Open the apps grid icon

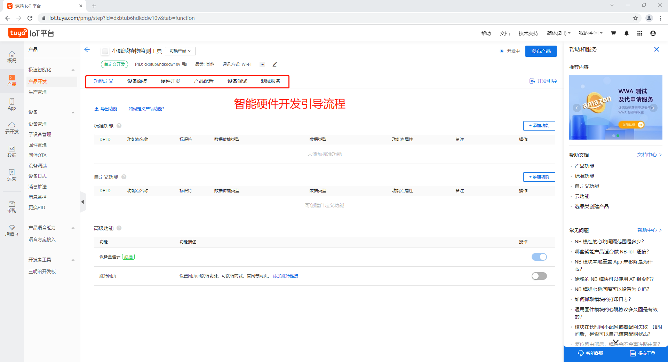[639, 33]
